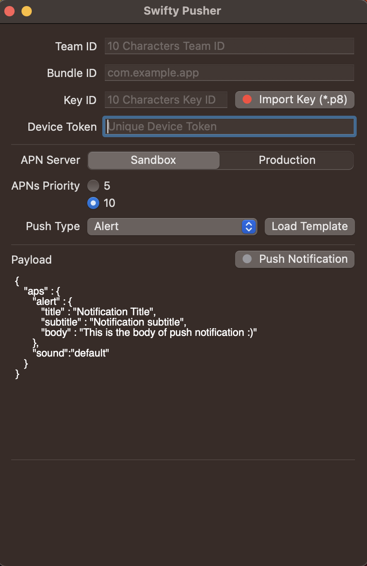This screenshot has height=566, width=367.
Task: Switch APN Server to Production
Action: (x=287, y=160)
